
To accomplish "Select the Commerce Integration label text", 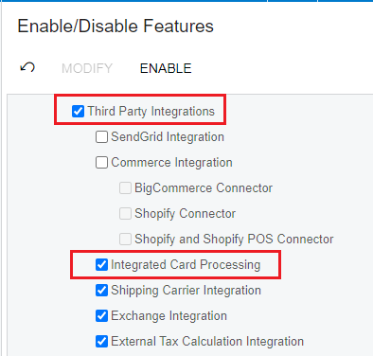I will pyautogui.click(x=171, y=163).
